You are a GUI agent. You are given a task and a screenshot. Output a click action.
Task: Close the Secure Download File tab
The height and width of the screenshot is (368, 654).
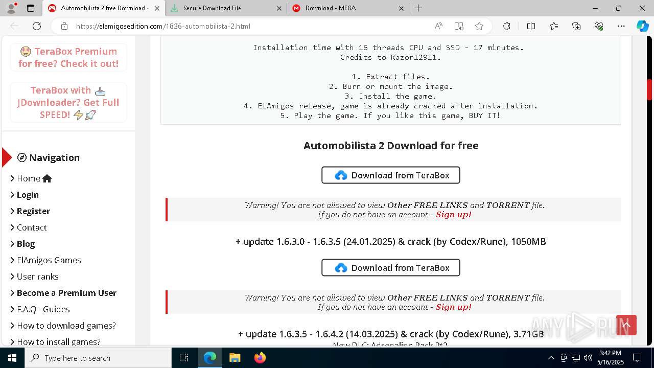point(279,8)
